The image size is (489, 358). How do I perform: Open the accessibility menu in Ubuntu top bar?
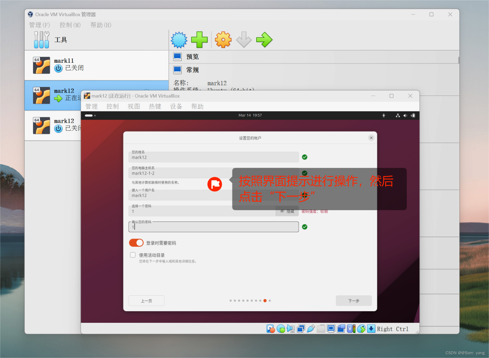click(384, 116)
